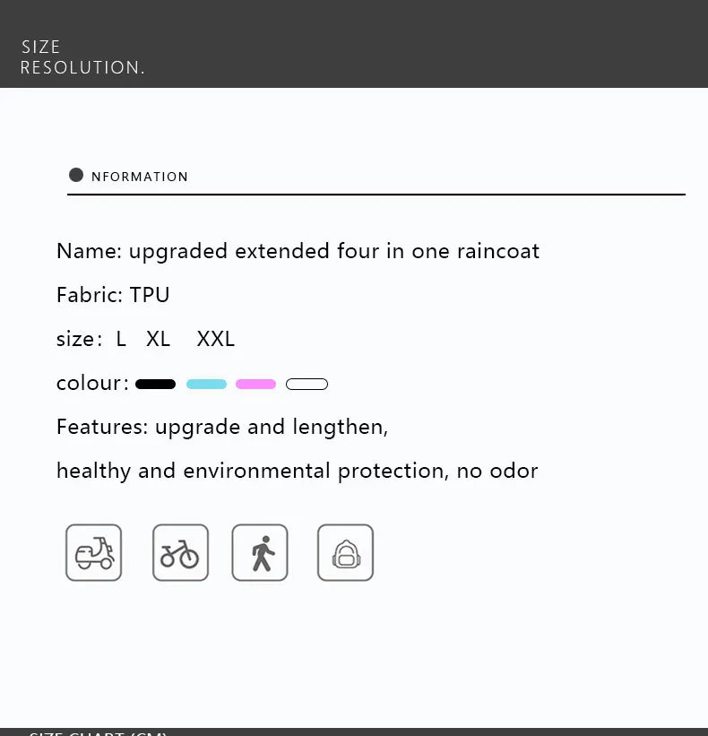Click the 'colour:' label

point(91,384)
